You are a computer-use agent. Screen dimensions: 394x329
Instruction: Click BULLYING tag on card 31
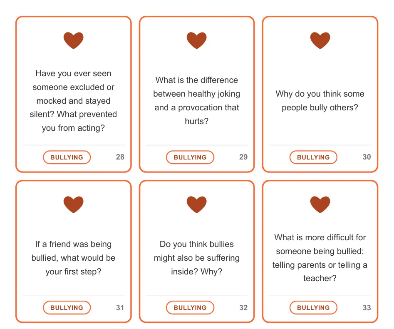point(67,308)
